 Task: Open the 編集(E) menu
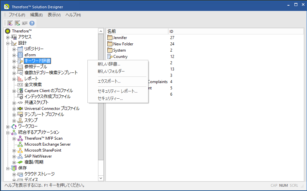pos(36,15)
